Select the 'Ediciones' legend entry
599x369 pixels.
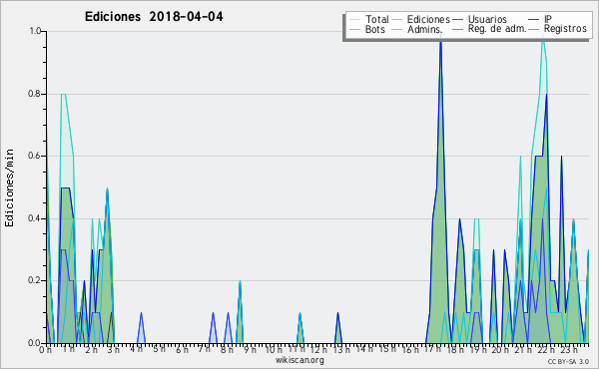[x=428, y=19]
